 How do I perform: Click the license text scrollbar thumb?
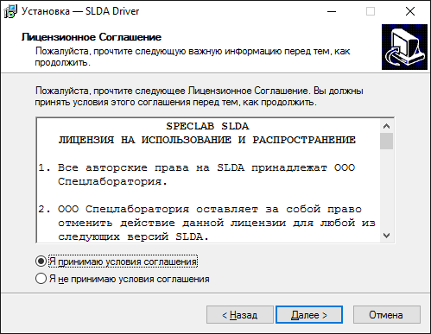[x=386, y=141]
